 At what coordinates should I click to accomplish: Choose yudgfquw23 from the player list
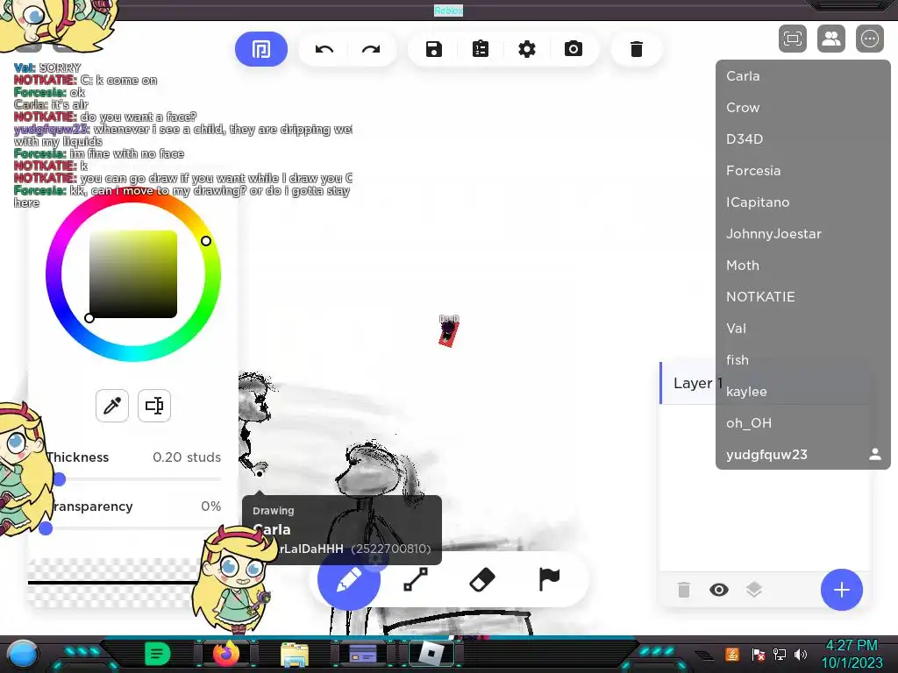(x=803, y=455)
